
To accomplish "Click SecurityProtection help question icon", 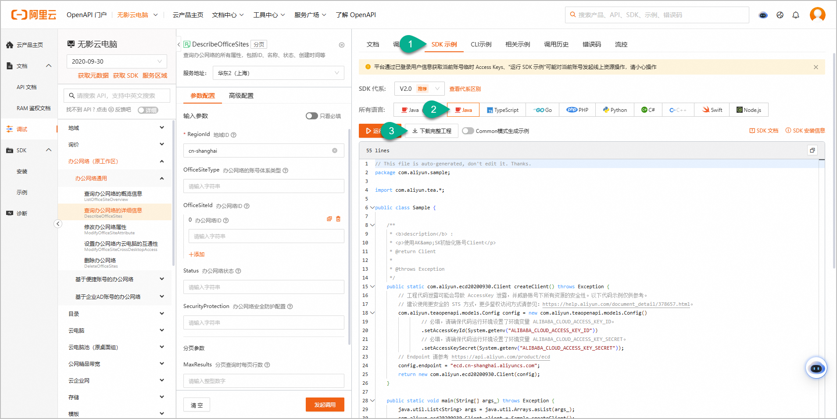I will tap(290, 306).
